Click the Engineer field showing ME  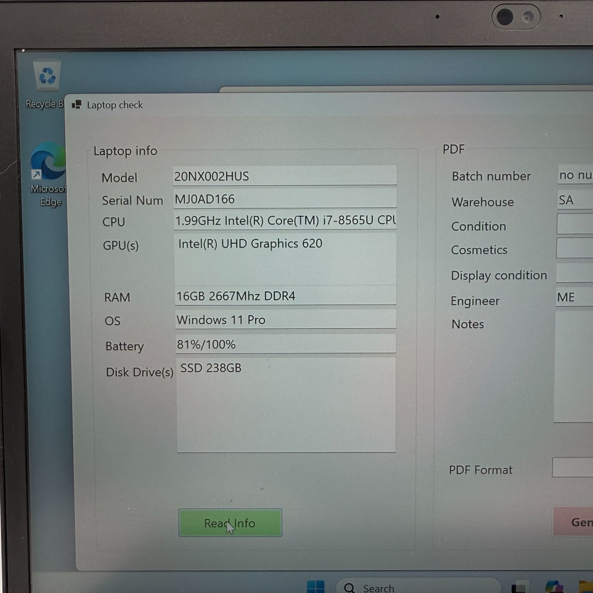574,297
